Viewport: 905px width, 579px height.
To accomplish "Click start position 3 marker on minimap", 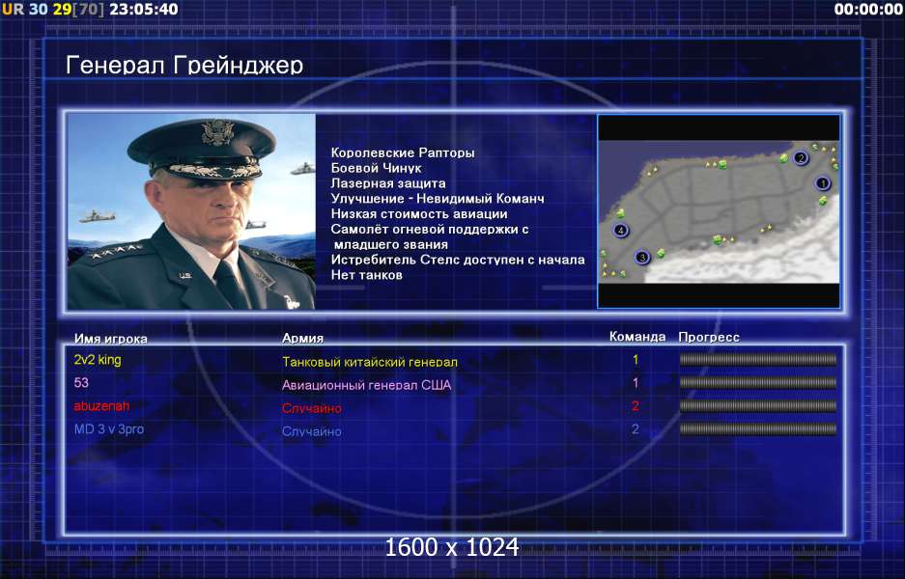I will click(642, 258).
